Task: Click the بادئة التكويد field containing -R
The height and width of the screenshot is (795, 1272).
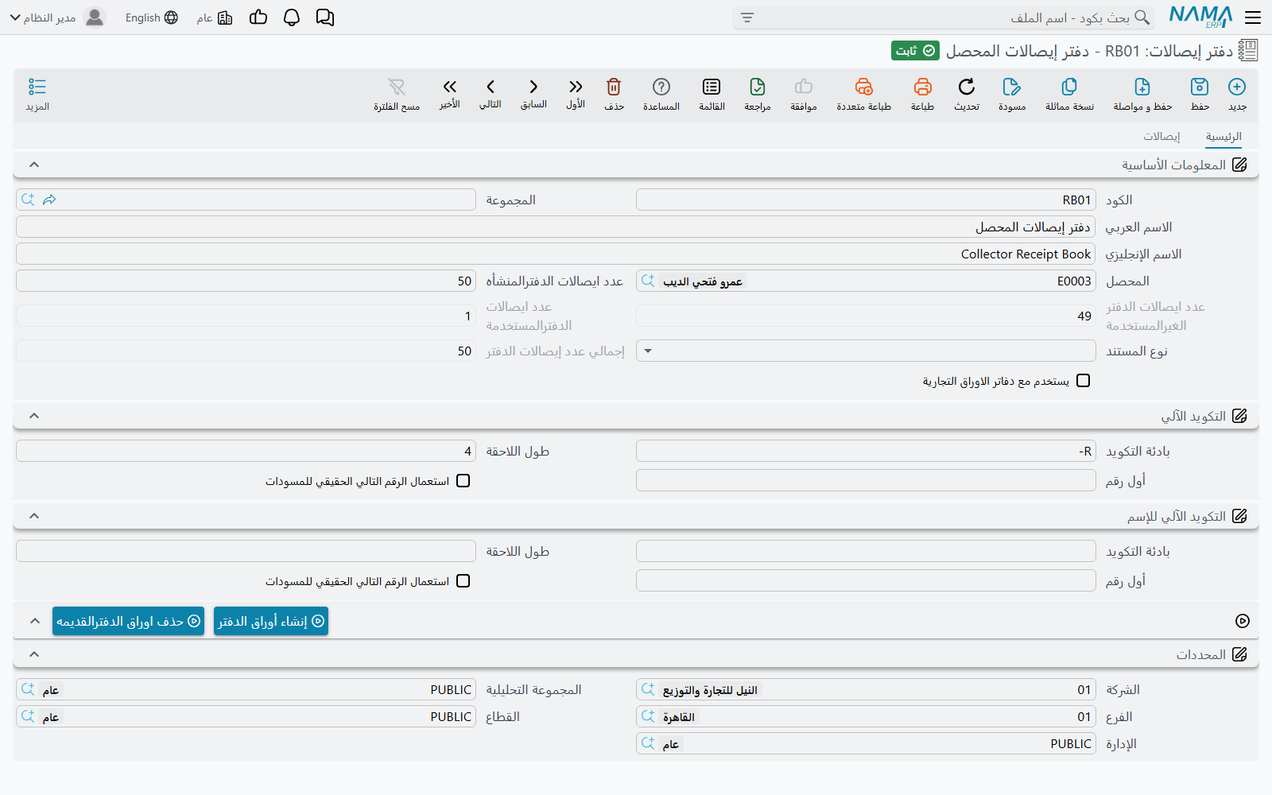Action: pyautogui.click(x=866, y=451)
